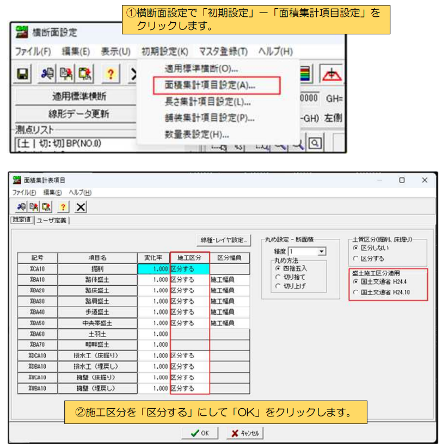This screenshot has height=448, width=442.
Task: Click the OK button
Action: click(x=200, y=433)
